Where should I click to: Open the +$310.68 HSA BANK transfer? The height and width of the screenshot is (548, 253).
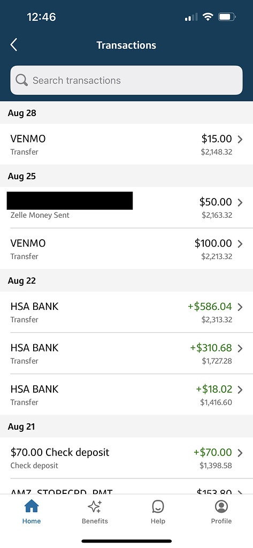coord(126,353)
